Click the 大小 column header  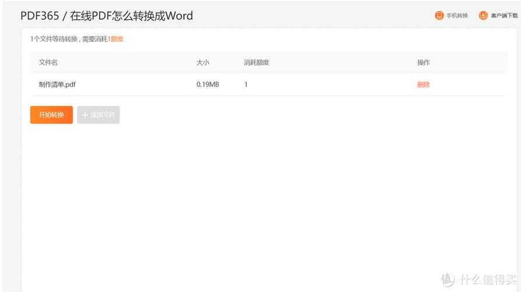pyautogui.click(x=202, y=62)
